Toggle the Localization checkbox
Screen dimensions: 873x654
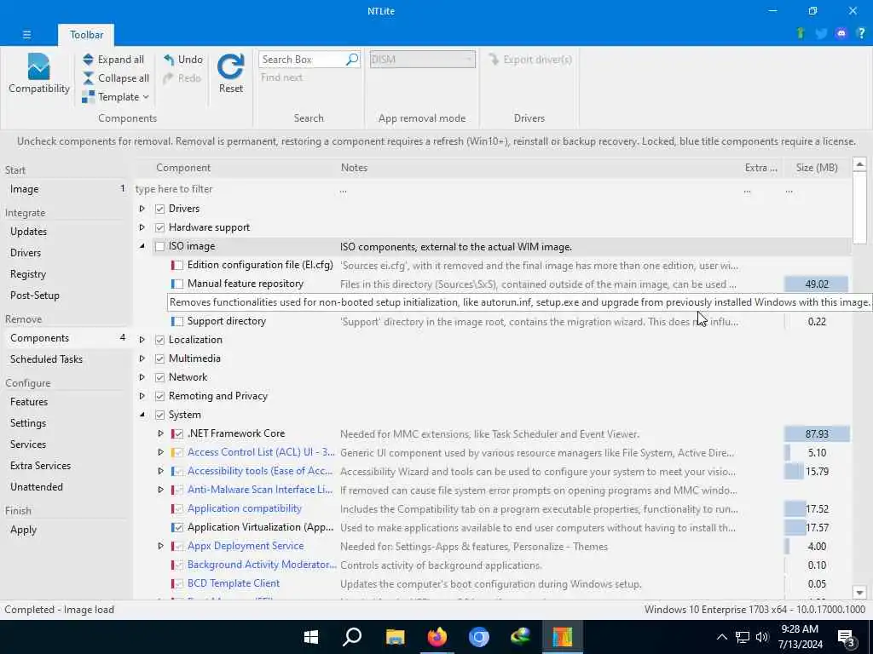pyautogui.click(x=159, y=340)
